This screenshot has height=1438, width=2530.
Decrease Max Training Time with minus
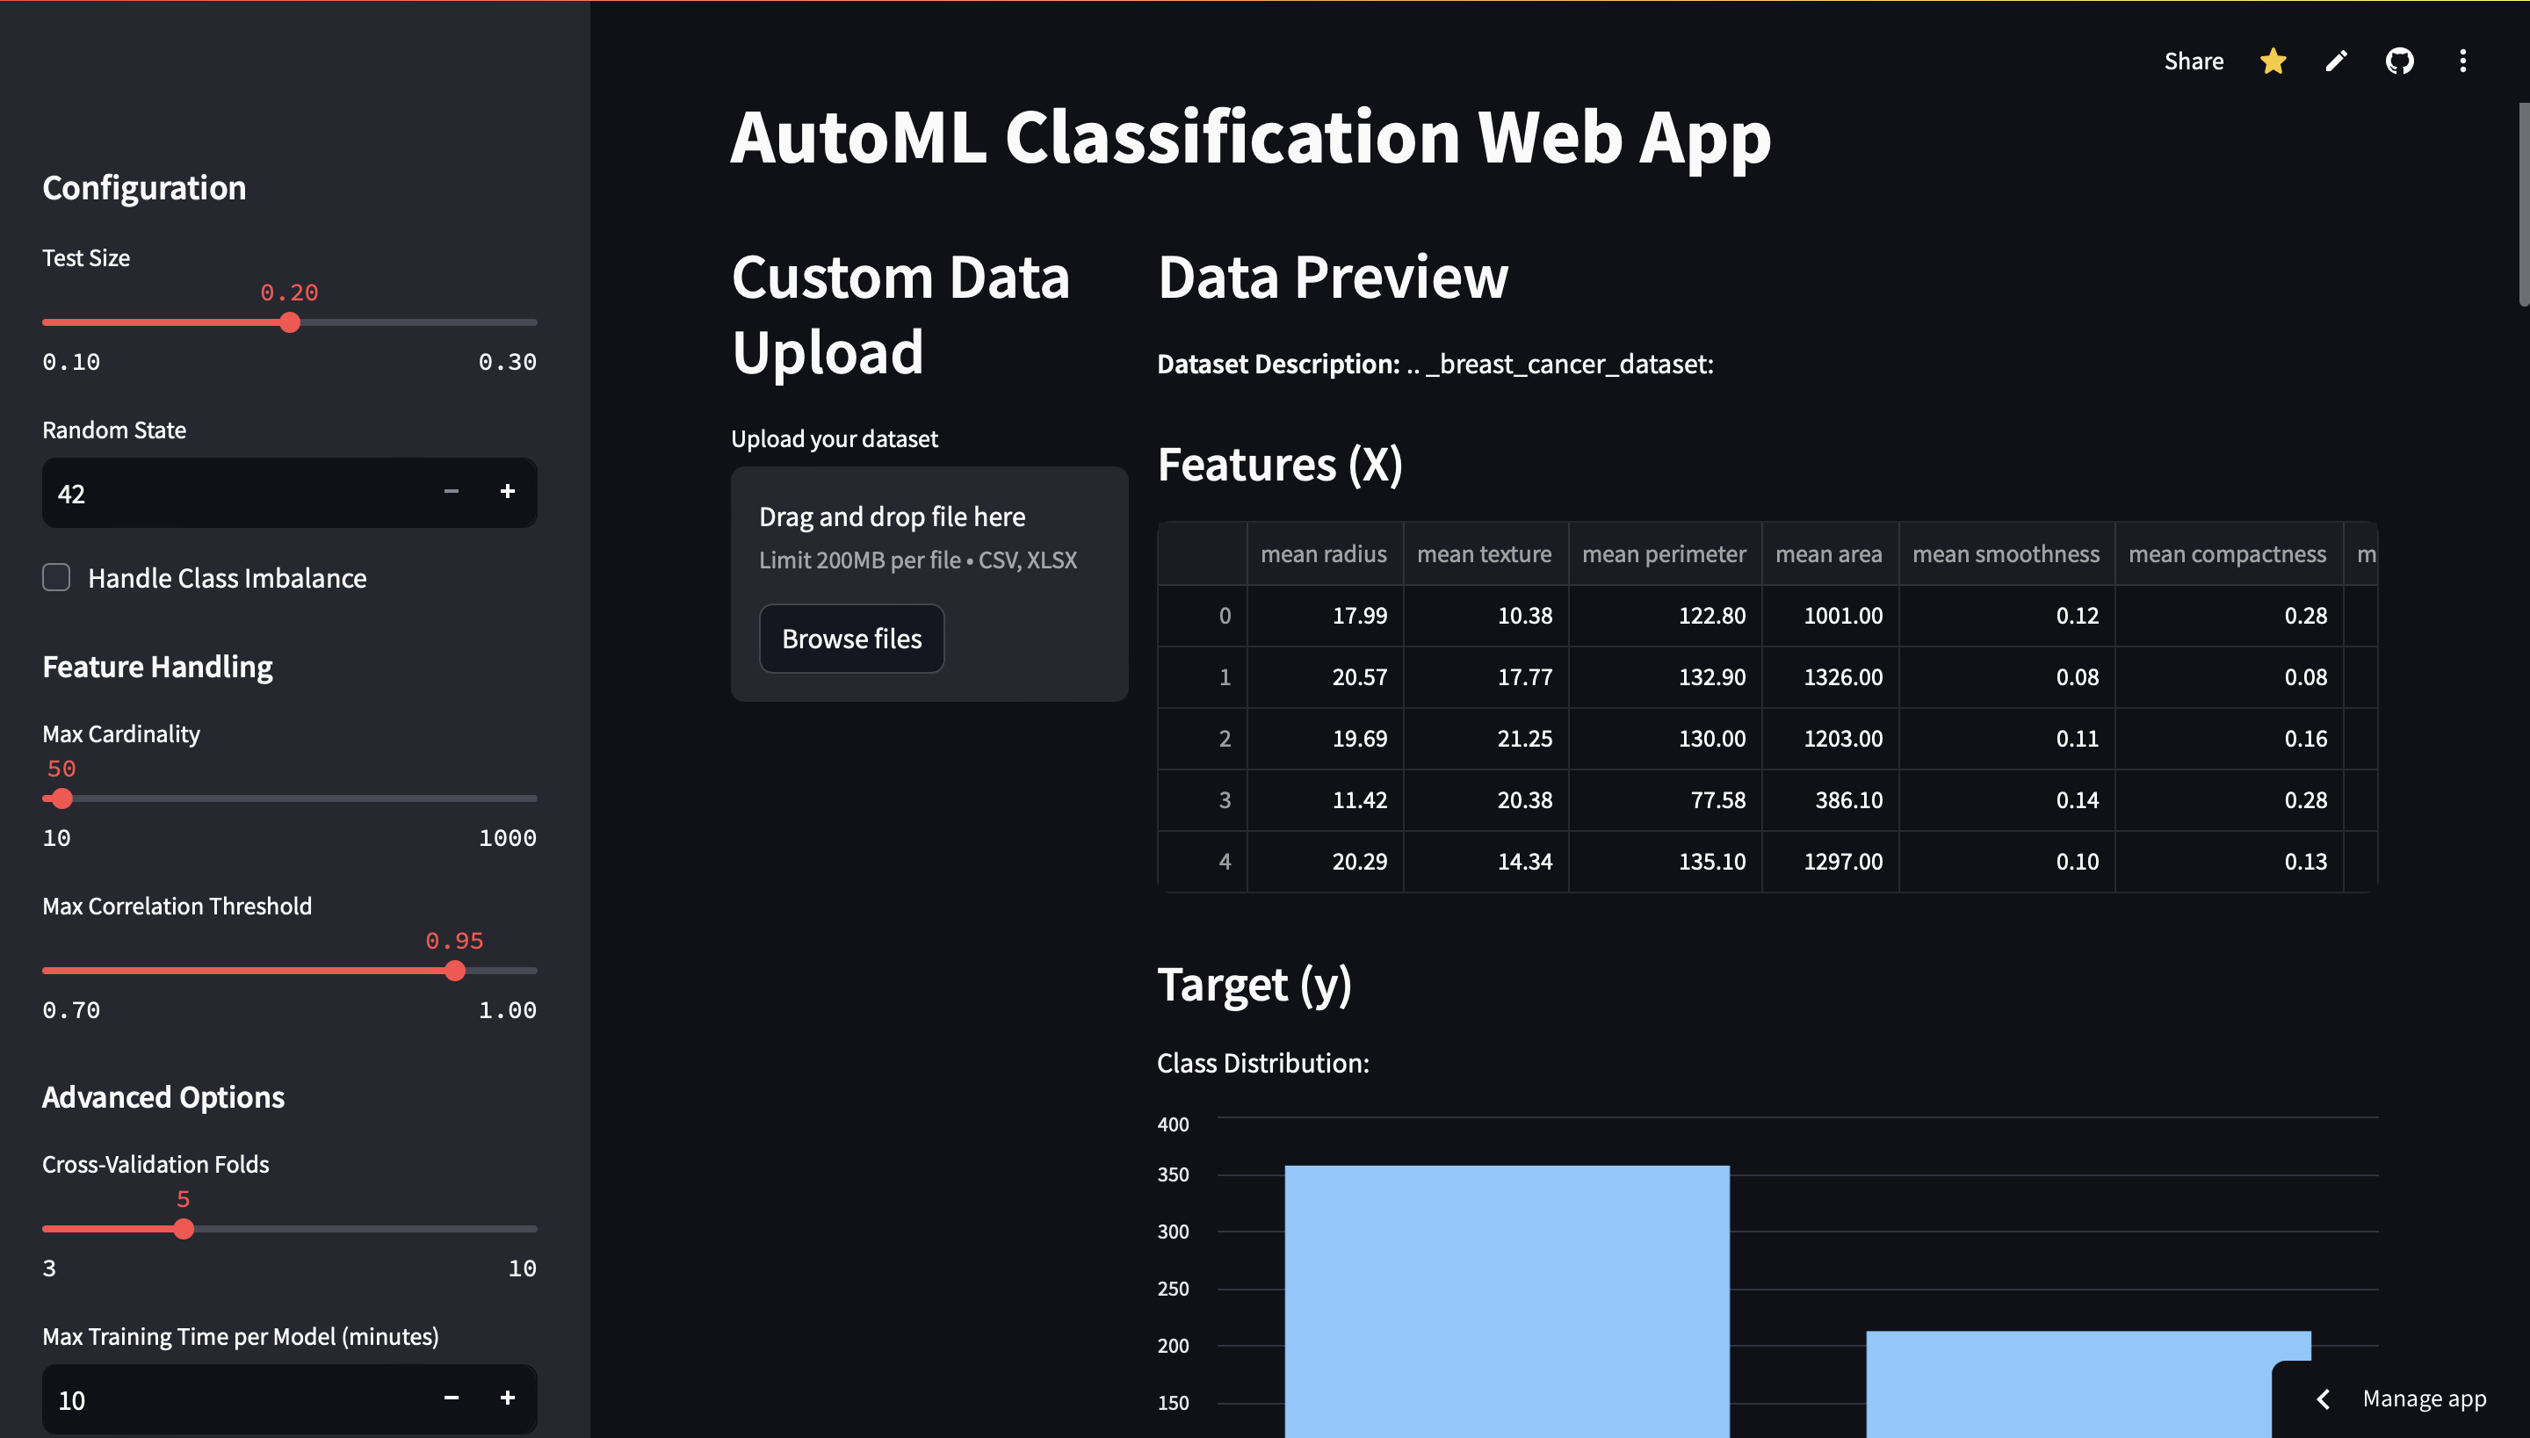coord(452,1398)
